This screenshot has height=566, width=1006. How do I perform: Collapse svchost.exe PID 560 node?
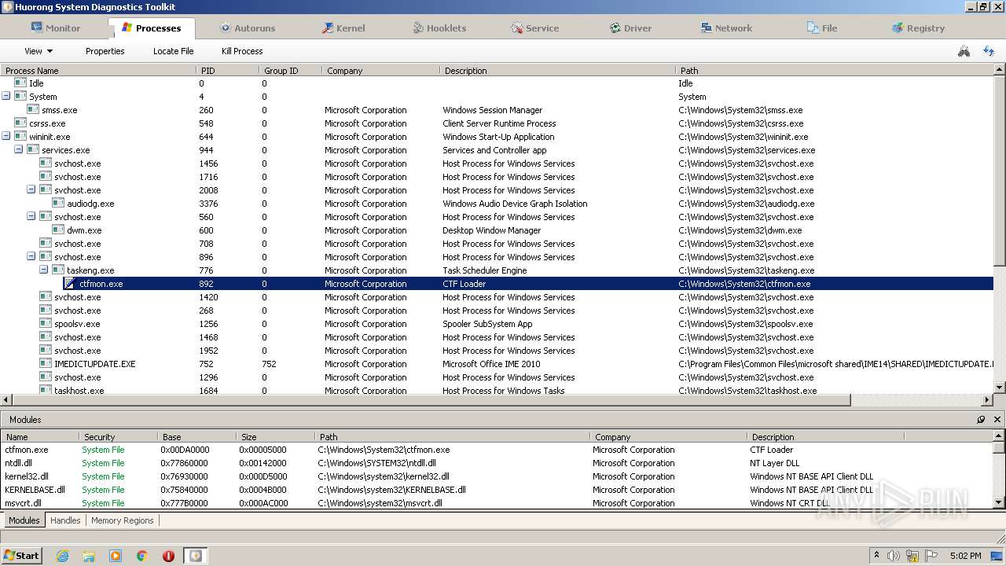click(31, 216)
